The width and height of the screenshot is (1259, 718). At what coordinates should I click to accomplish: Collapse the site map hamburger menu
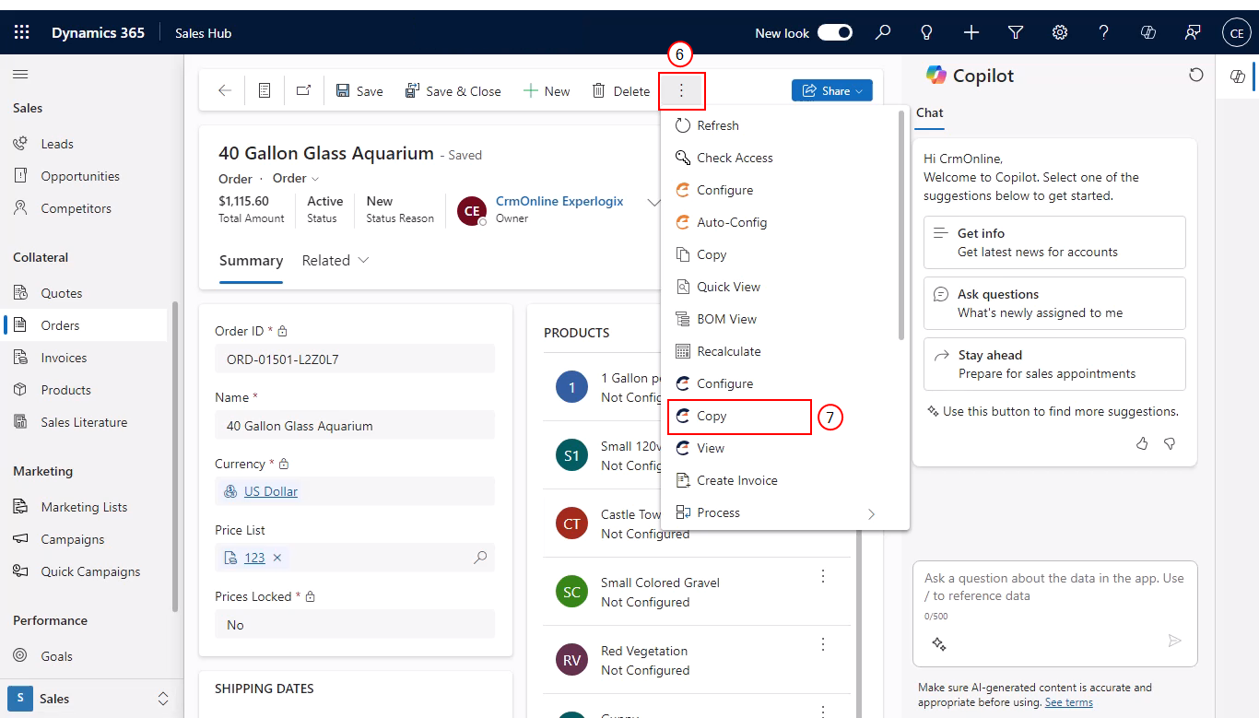pos(20,74)
